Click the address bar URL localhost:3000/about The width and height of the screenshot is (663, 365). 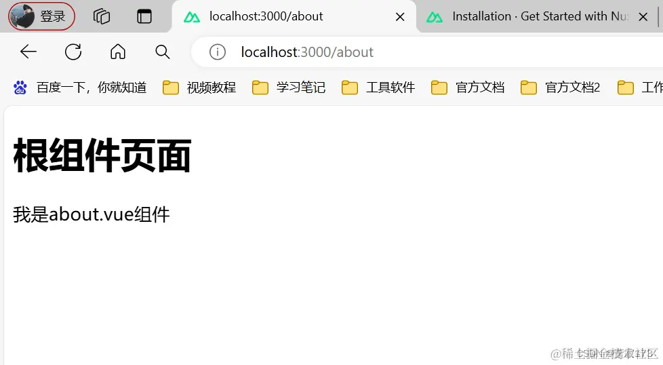tap(307, 52)
